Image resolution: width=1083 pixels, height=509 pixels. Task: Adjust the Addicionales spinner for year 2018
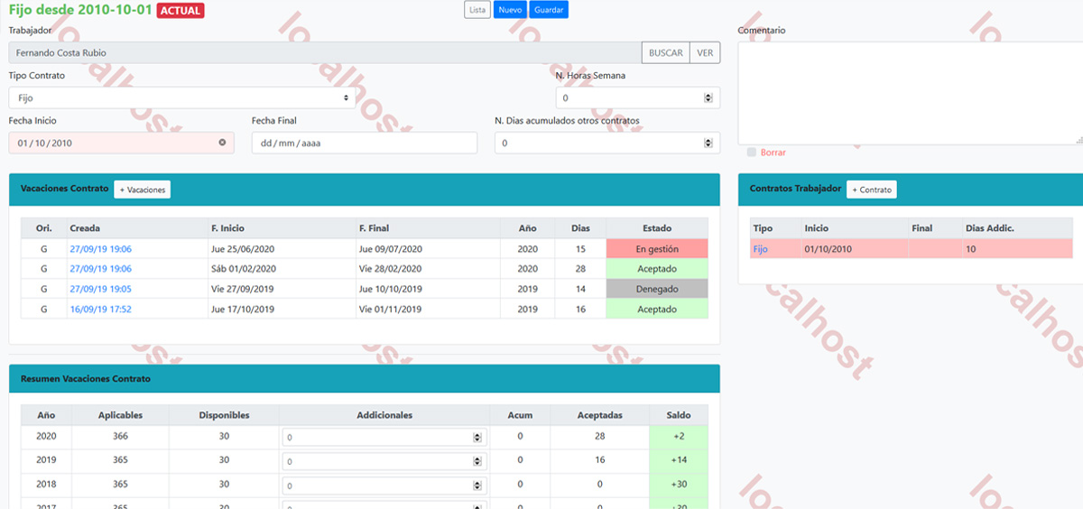pyautogui.click(x=477, y=486)
